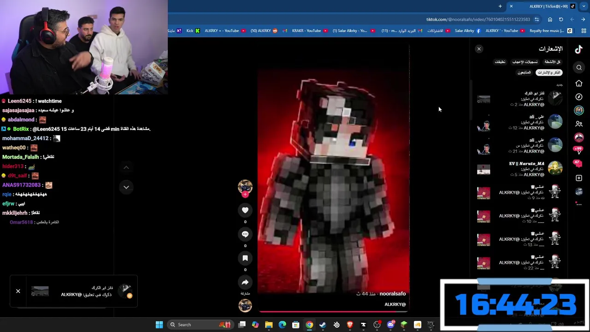Click the @ALKRKY mention in video caption
Screen dimensions: 590x332
point(395,304)
